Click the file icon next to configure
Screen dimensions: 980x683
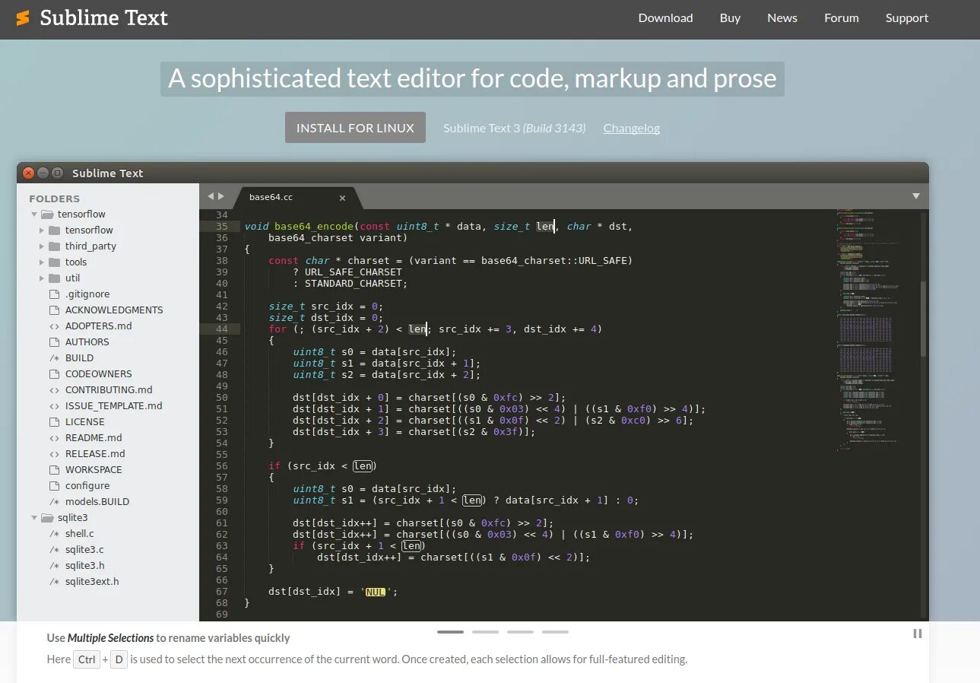(x=54, y=486)
